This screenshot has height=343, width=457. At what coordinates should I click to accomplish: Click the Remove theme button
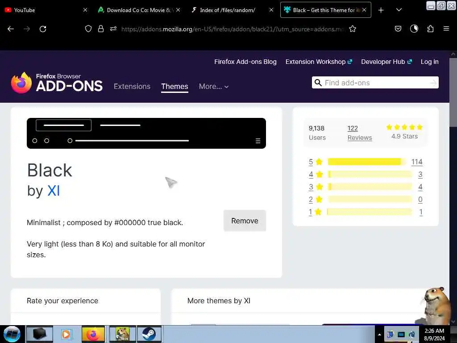coord(245,221)
